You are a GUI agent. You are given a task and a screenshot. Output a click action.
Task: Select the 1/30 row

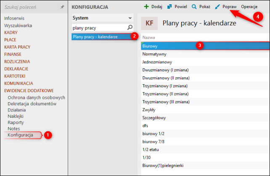tap(205, 158)
